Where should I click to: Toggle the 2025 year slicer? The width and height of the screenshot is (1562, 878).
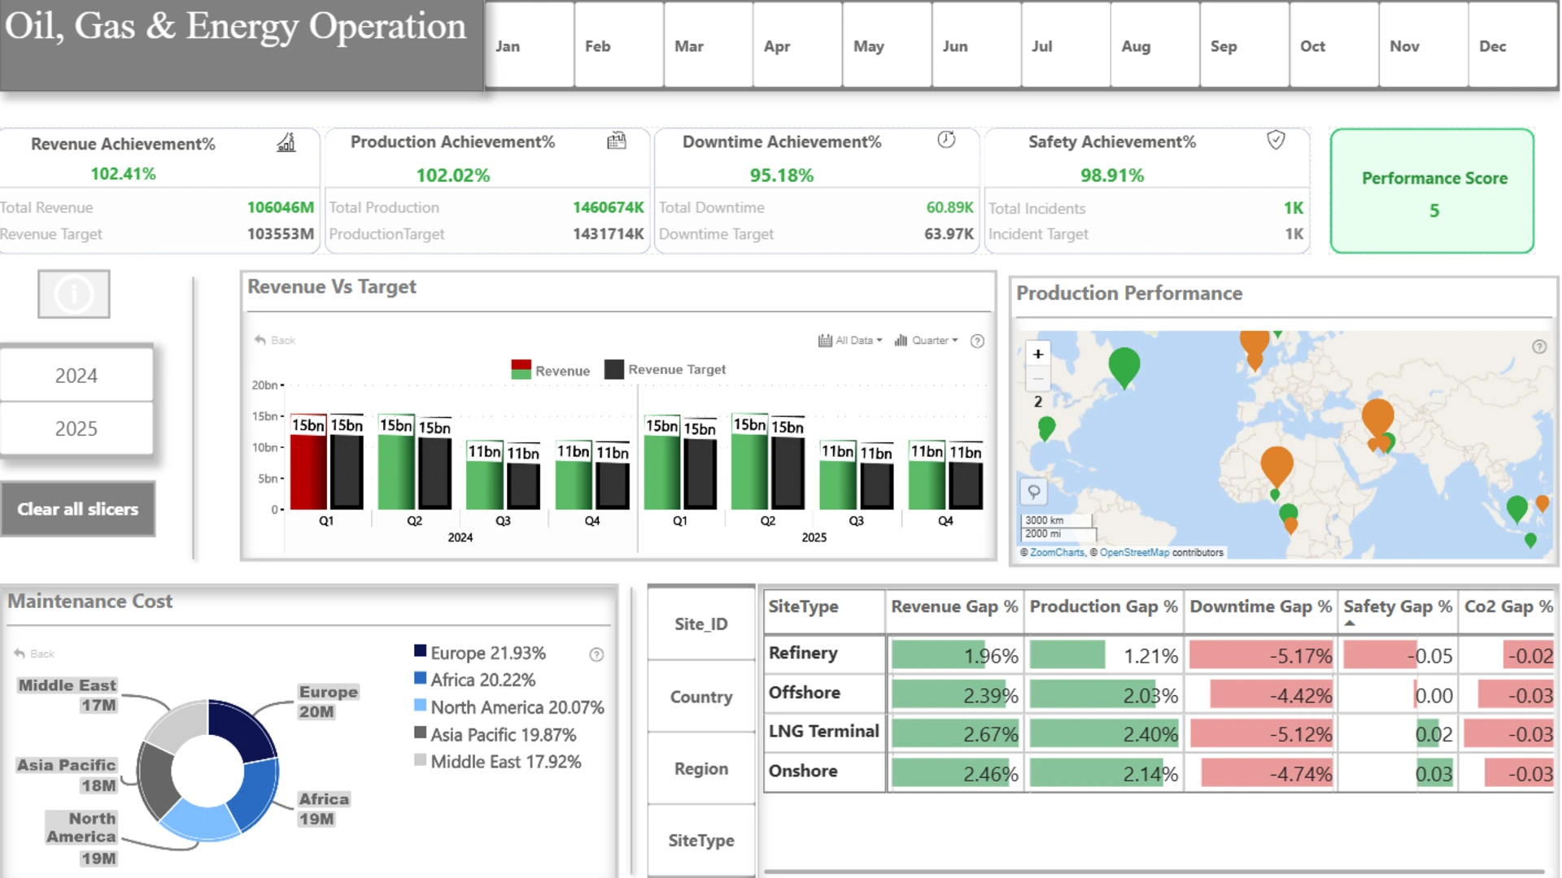coord(76,428)
